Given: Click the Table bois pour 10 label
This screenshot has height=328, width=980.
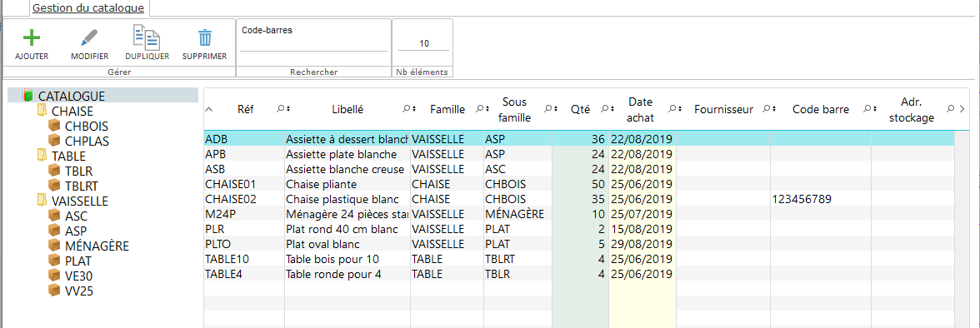Looking at the screenshot, I should [332, 259].
